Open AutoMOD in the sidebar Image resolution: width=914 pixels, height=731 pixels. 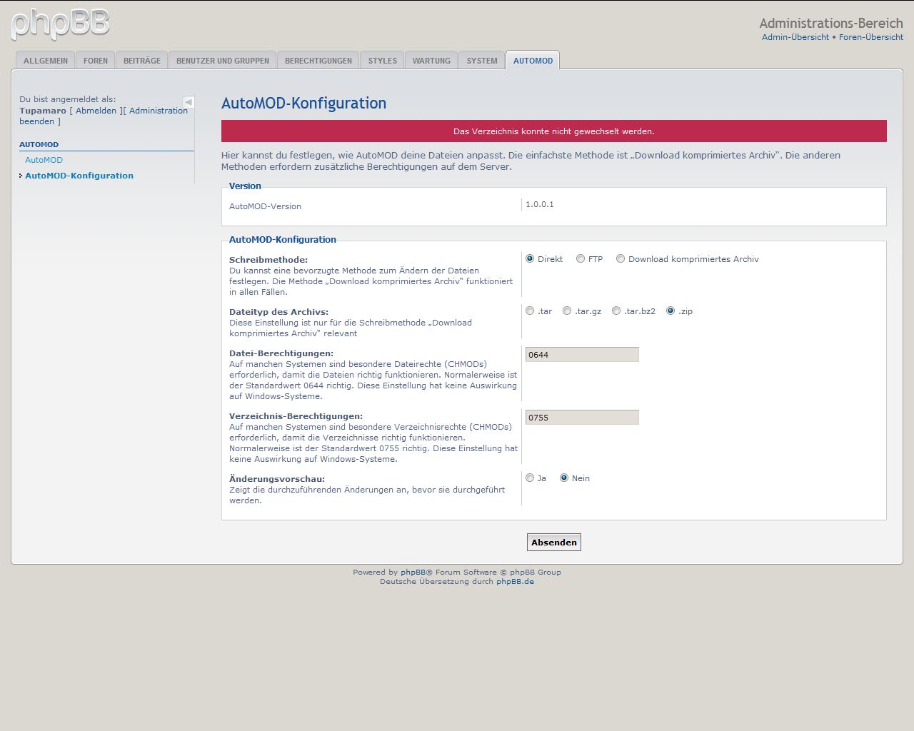(44, 160)
